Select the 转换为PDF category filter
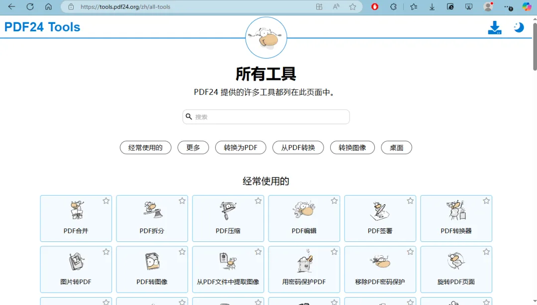This screenshot has width=537, height=305. tap(241, 148)
